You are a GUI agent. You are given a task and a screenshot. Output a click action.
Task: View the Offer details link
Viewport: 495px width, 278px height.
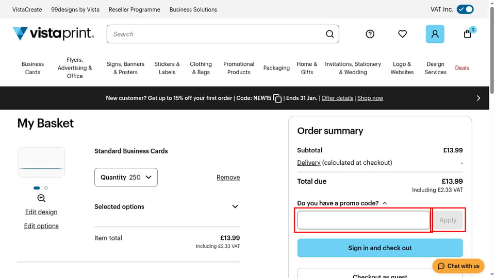[337, 98]
